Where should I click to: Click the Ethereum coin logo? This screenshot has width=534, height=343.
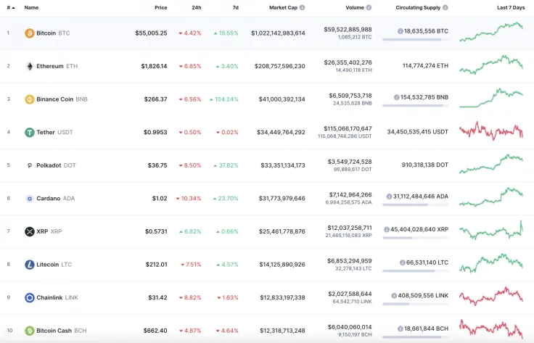pos(30,66)
